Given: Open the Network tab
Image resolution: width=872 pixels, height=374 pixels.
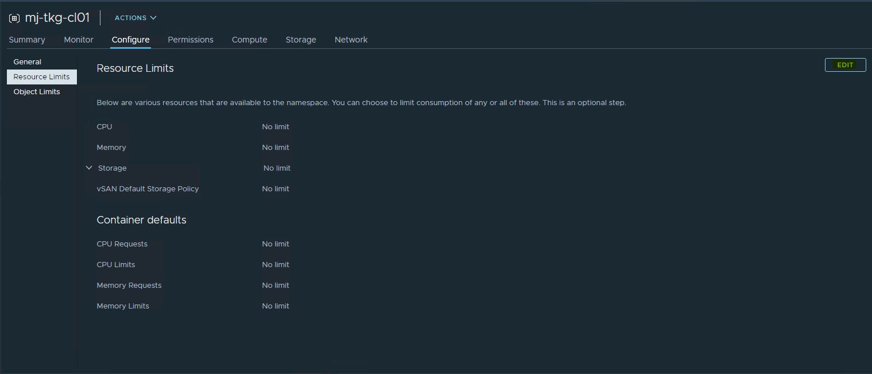Looking at the screenshot, I should [x=351, y=40].
